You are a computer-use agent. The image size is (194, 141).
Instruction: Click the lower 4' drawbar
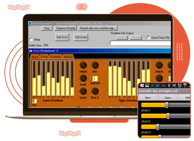[x=48, y=78]
